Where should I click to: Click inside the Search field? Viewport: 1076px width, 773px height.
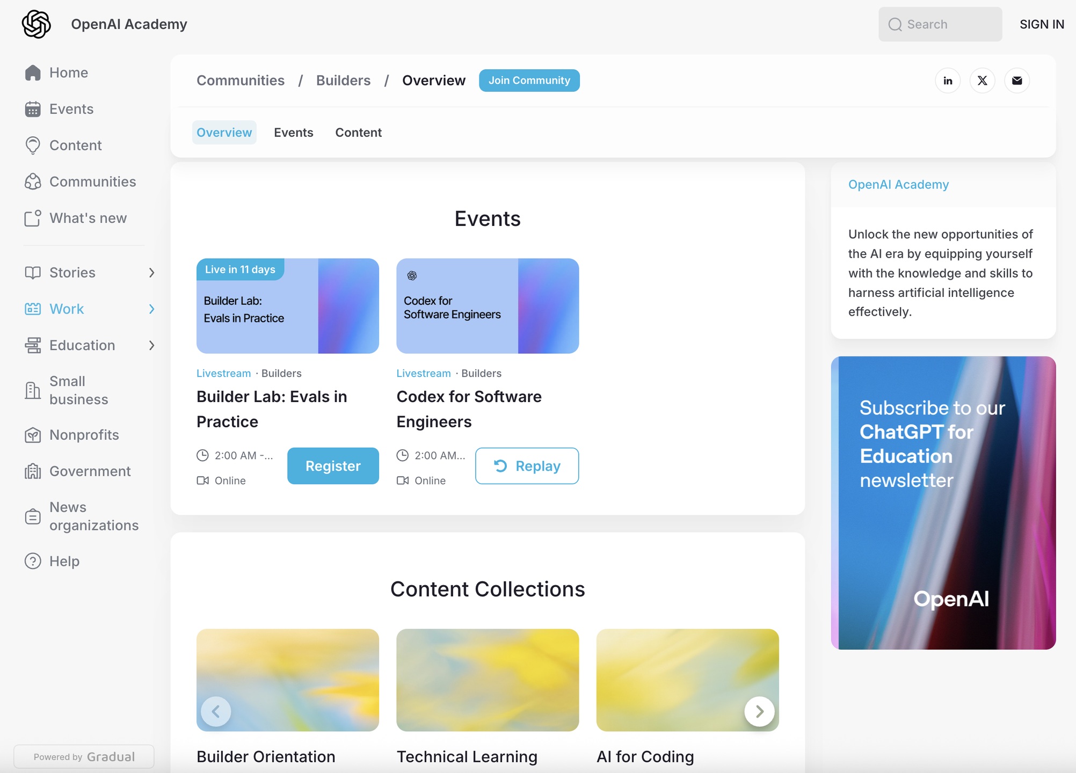(940, 24)
